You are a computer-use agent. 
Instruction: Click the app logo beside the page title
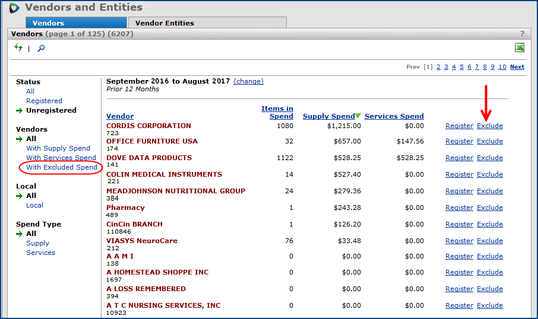(14, 8)
